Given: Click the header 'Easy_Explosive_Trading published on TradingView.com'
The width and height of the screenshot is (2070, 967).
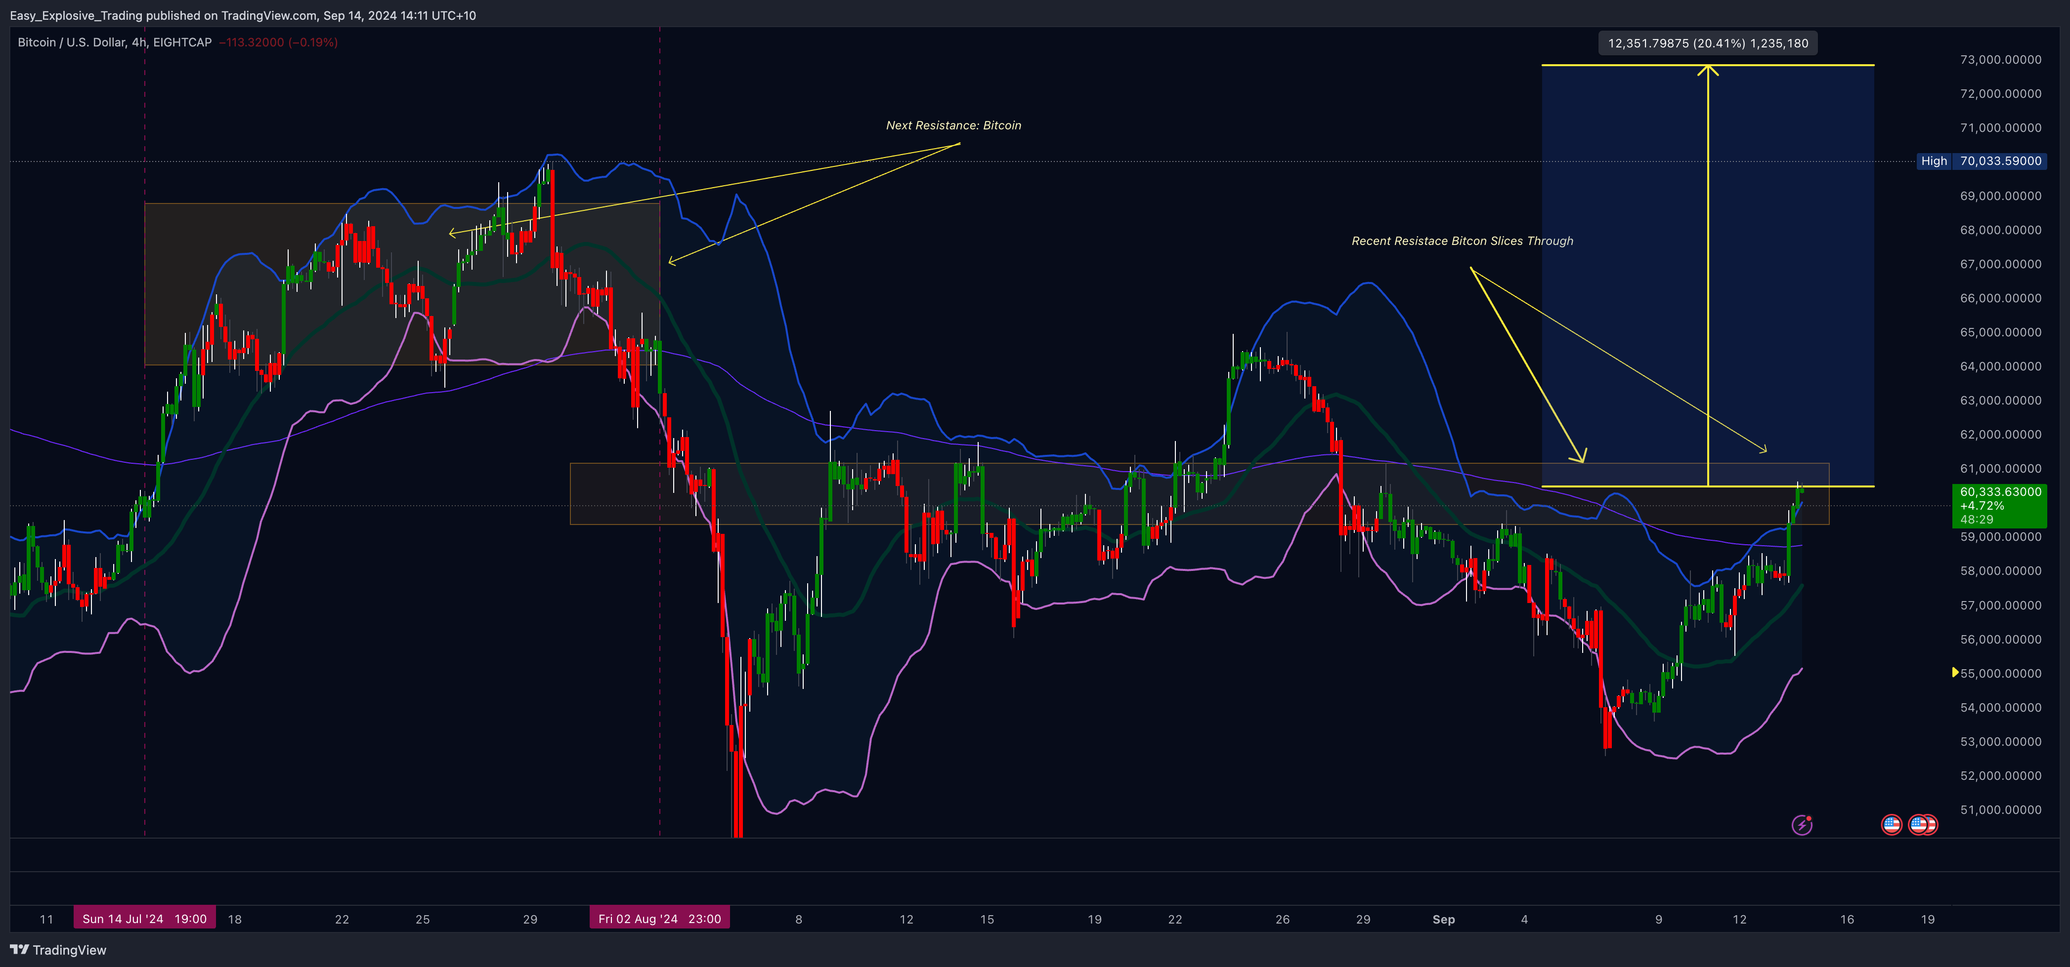Looking at the screenshot, I should pyautogui.click(x=163, y=15).
